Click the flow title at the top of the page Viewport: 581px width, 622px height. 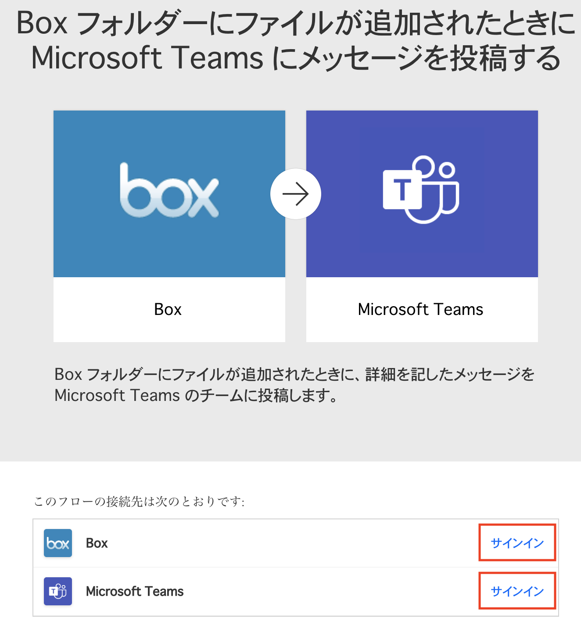tap(290, 42)
